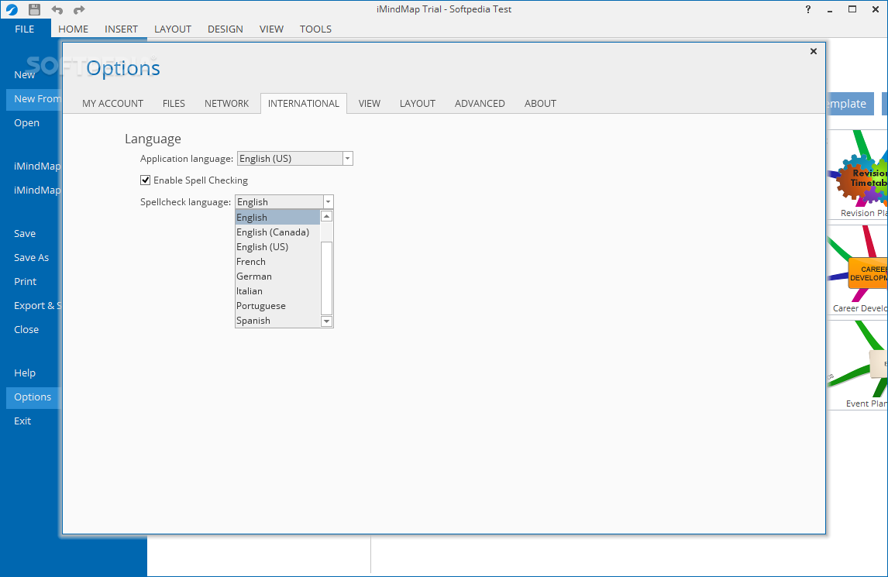Click Save As in the sidebar
This screenshot has height=577, width=888.
[x=32, y=258]
